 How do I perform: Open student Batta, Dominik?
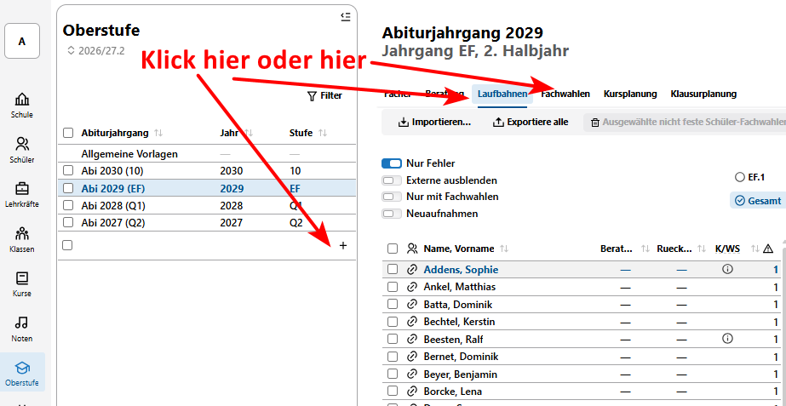[x=457, y=304]
